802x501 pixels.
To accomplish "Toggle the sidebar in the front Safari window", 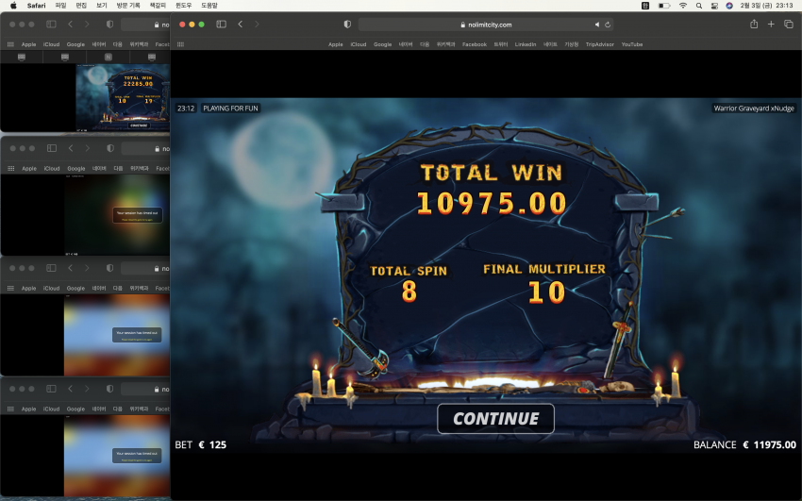I will [x=222, y=24].
